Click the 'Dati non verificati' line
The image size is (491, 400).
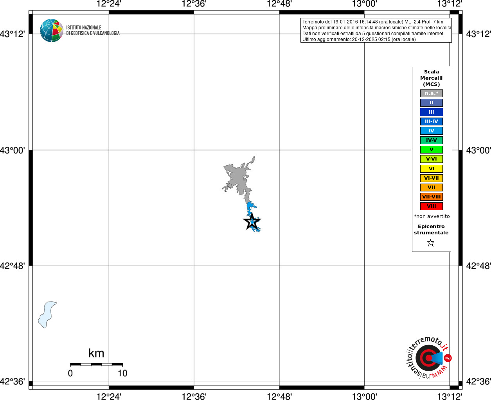coord(373,34)
